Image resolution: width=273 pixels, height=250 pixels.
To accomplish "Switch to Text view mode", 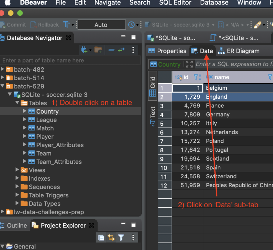I will click(153, 116).
